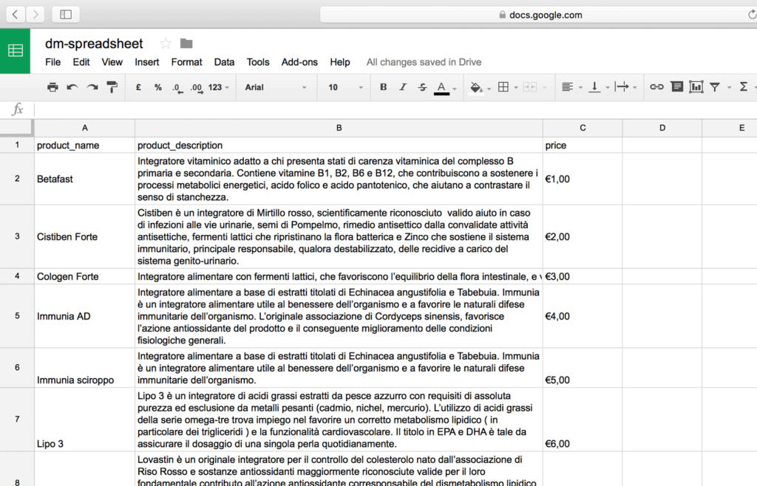
Task: Open vertical align options
Action: tap(595, 87)
